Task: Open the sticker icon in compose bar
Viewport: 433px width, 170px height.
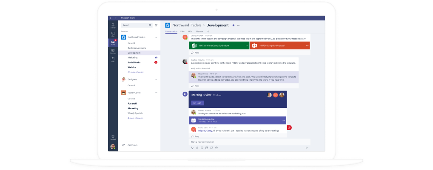Action: [211, 148]
